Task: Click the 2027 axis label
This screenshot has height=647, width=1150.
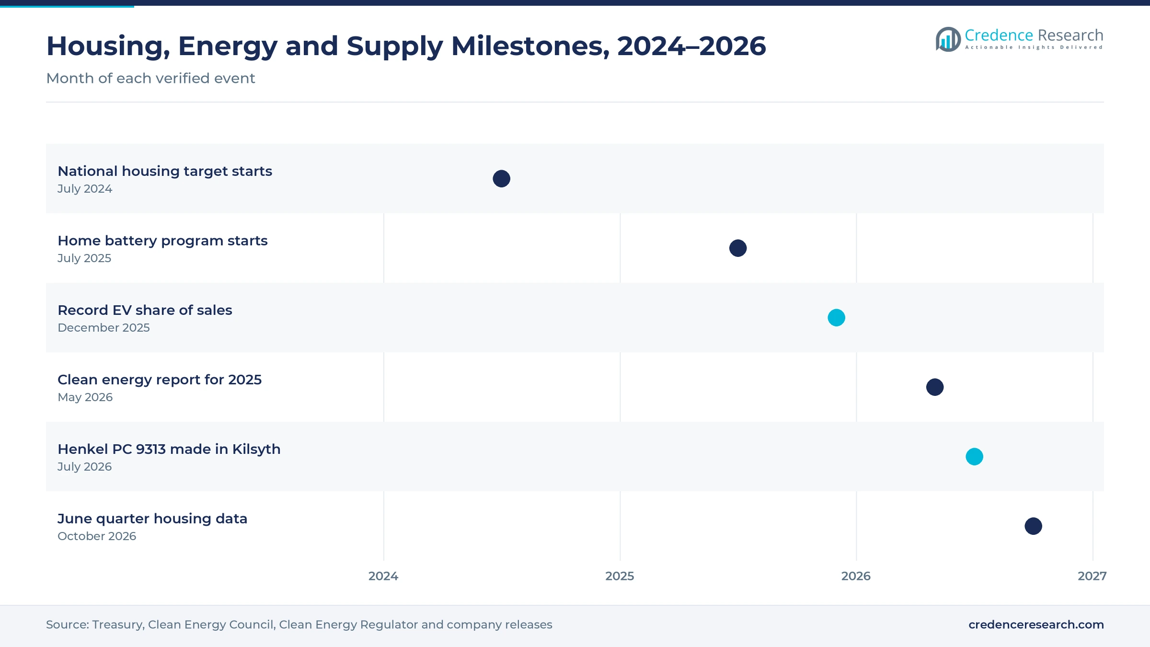Action: point(1092,576)
